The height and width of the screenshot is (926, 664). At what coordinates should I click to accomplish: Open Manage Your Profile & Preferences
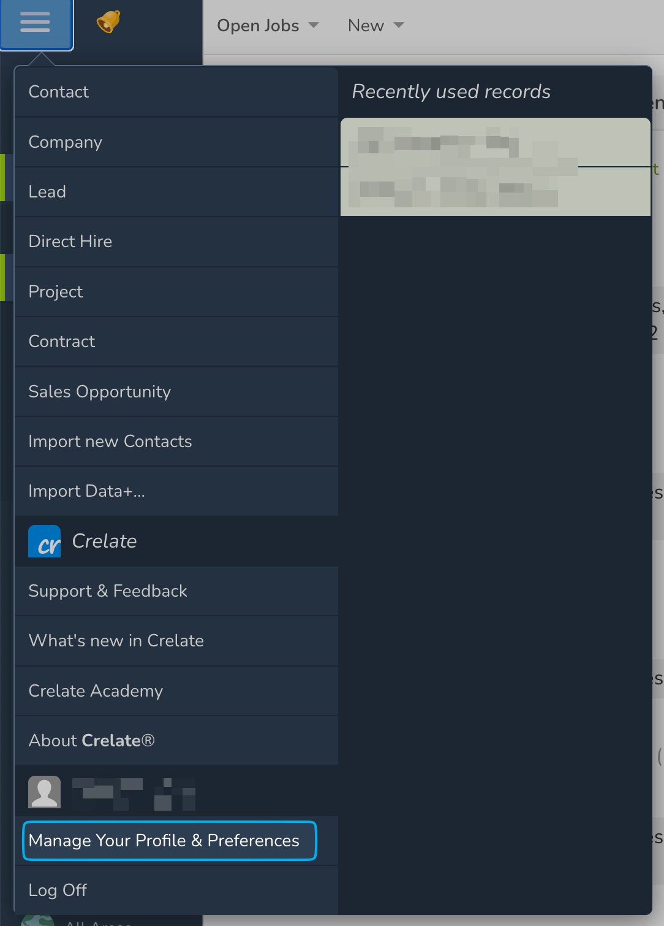click(x=164, y=841)
